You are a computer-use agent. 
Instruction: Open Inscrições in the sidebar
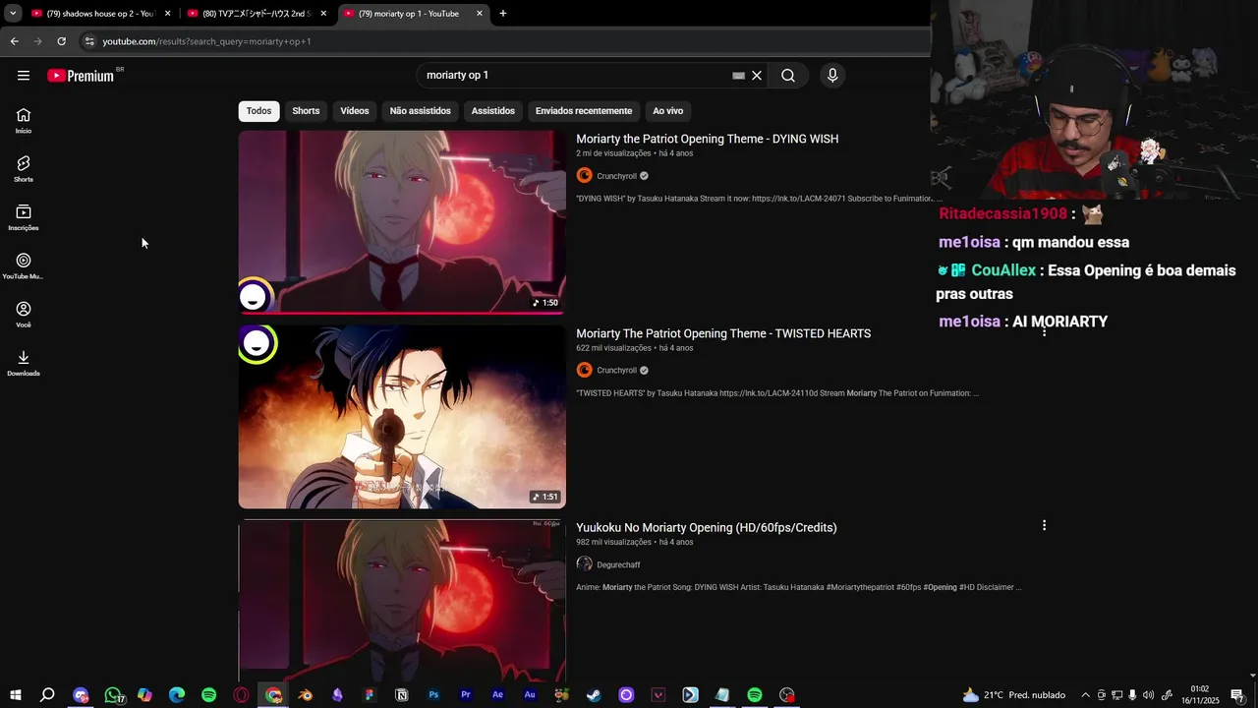tap(24, 217)
